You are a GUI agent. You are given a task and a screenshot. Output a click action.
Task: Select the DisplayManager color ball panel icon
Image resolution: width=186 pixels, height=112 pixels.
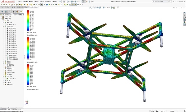17,12
